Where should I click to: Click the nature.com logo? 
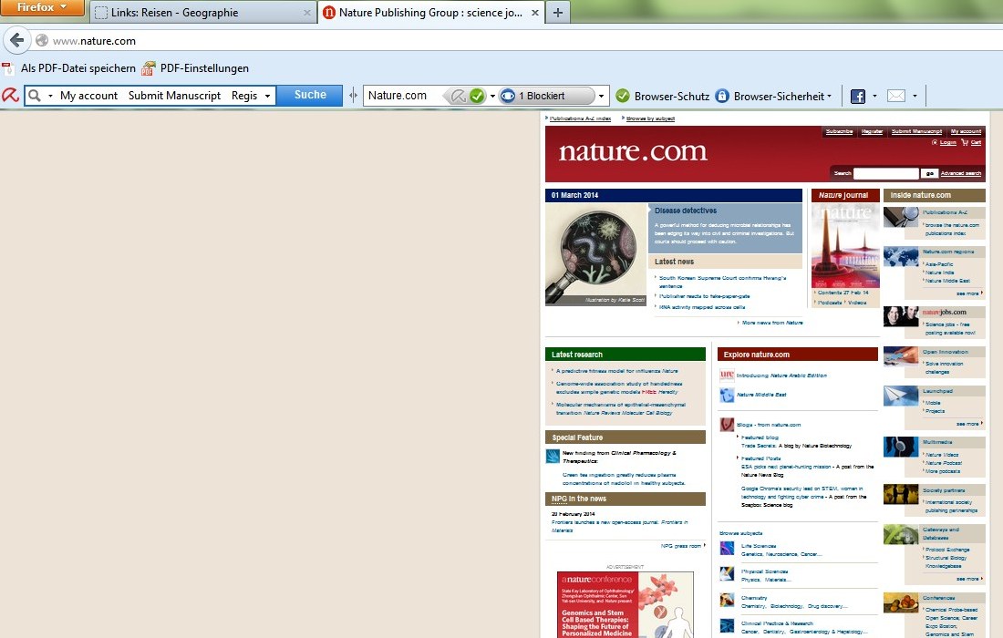[x=634, y=151]
